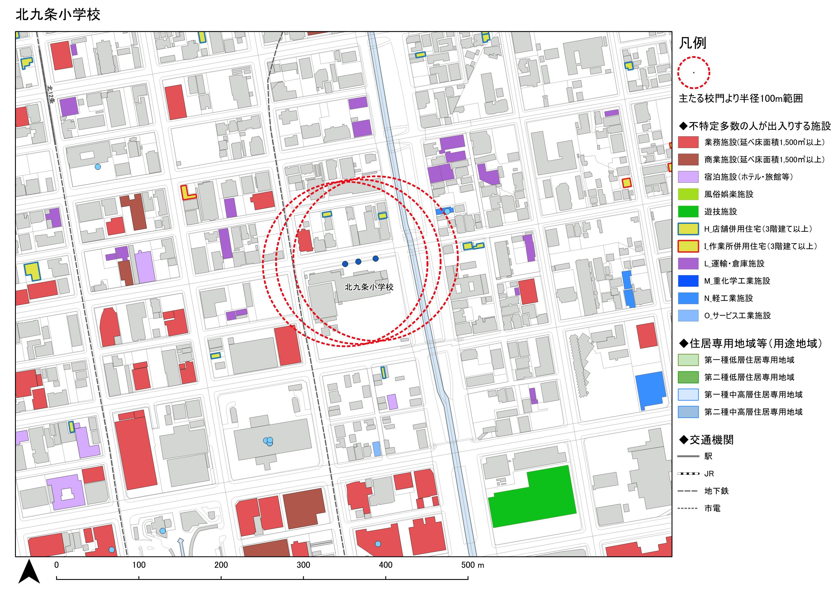Select the 第一種低層住居専用地域 legend swatch
The image size is (840, 589).
coord(688,360)
